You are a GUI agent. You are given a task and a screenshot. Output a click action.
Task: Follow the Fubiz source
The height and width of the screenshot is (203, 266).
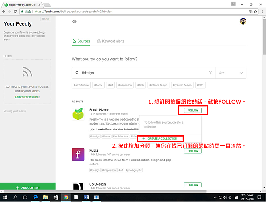pyautogui.click(x=193, y=151)
